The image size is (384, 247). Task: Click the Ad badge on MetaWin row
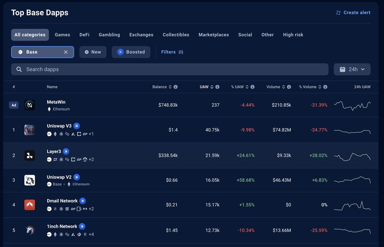pos(14,105)
